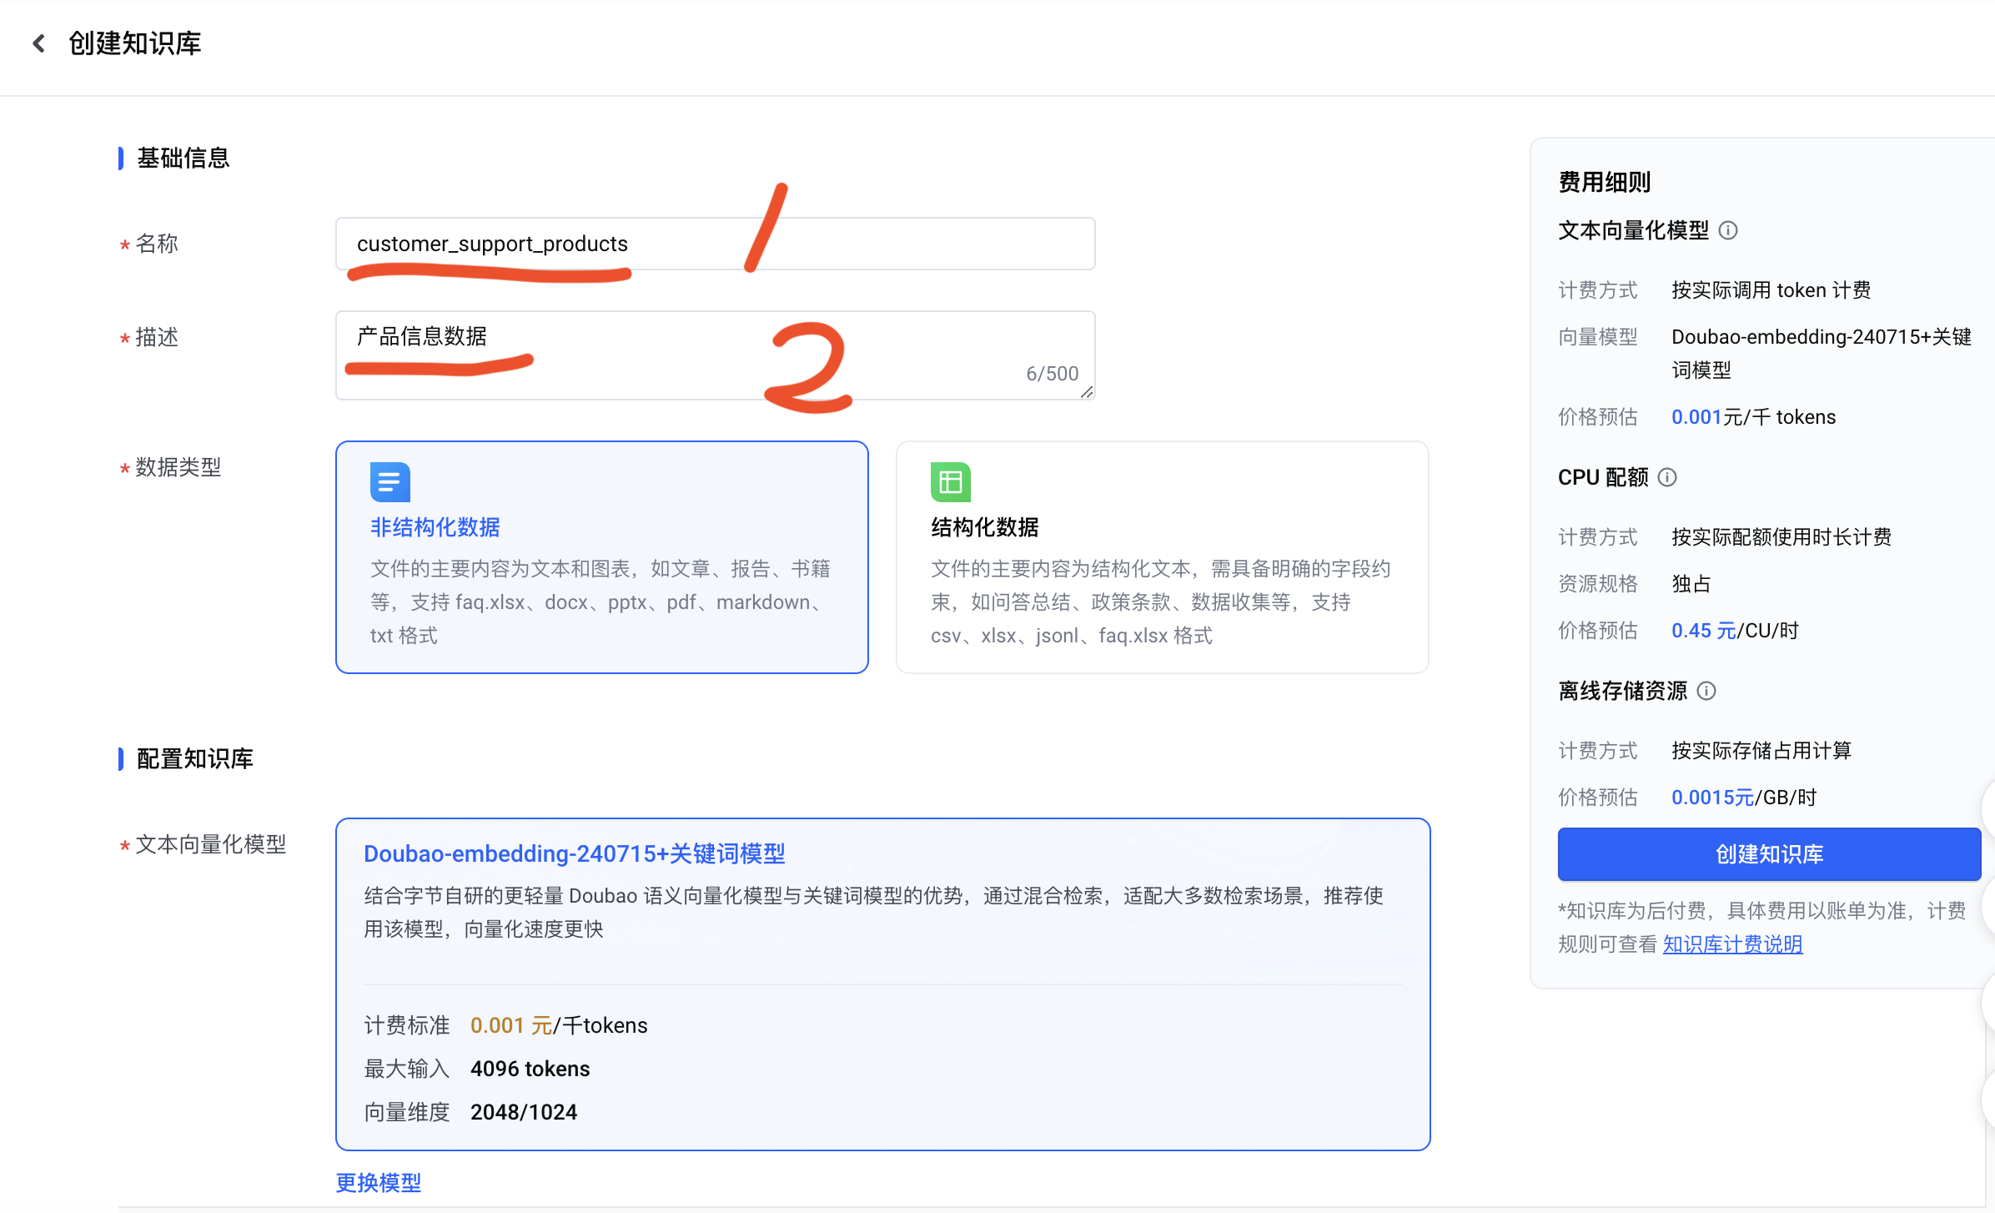This screenshot has height=1213, width=1995.
Task: Click the 创建知识库 button
Action: (1768, 853)
